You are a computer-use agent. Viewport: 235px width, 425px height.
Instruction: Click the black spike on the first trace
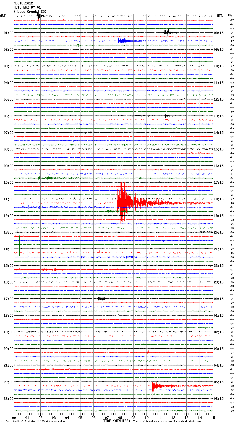coord(39,16)
